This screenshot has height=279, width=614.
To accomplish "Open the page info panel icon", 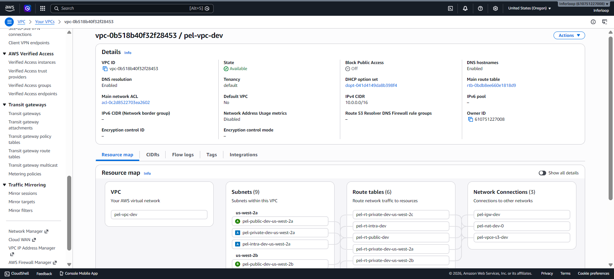I will click(x=593, y=22).
